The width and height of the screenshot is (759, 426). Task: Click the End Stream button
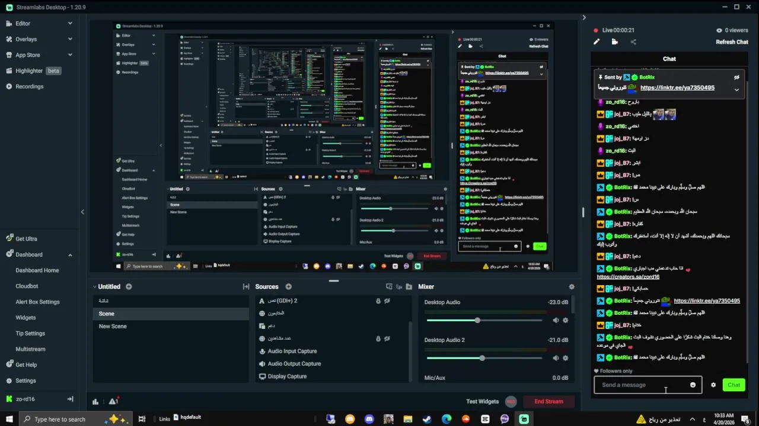click(548, 402)
